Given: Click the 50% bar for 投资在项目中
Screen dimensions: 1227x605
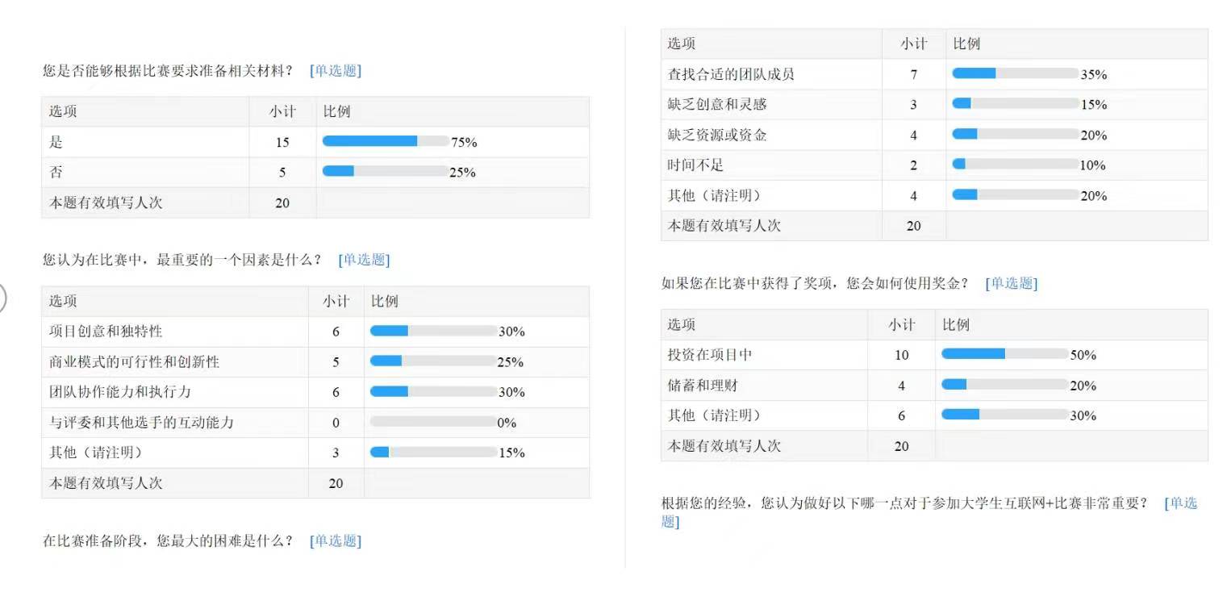Looking at the screenshot, I should [1004, 354].
